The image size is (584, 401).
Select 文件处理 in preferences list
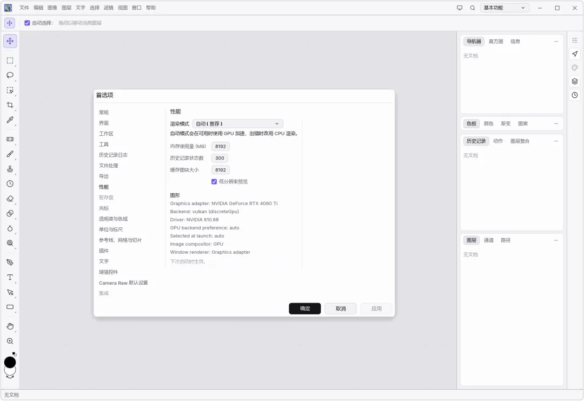click(x=108, y=166)
